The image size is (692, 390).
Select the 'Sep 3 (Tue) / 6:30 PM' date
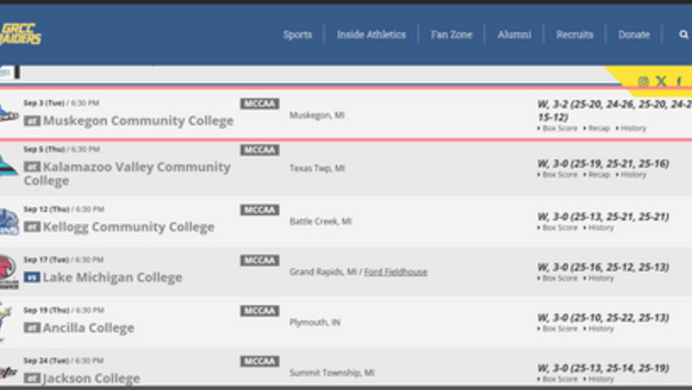(61, 103)
